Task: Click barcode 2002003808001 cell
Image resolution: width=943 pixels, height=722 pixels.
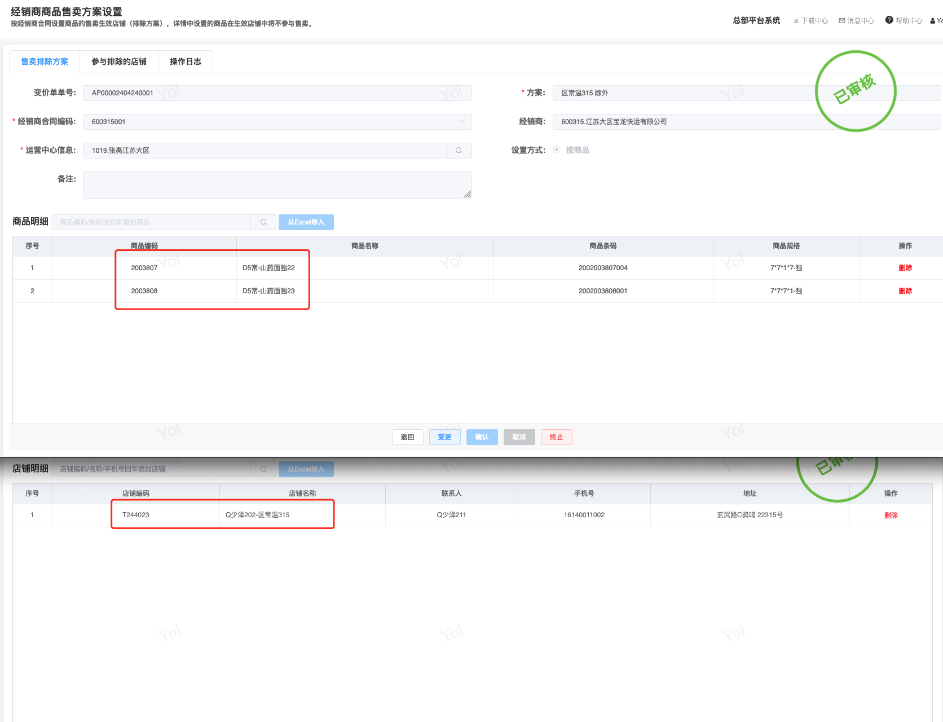Action: coord(603,291)
